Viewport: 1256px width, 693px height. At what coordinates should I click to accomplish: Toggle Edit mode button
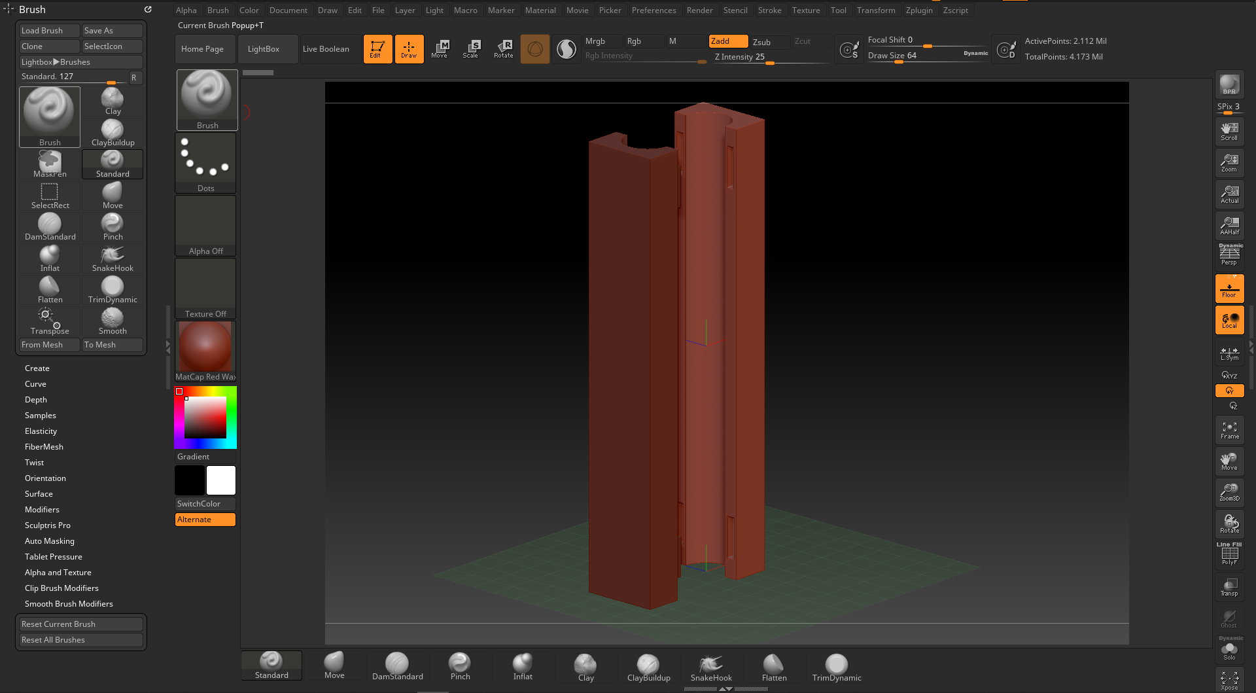point(377,49)
